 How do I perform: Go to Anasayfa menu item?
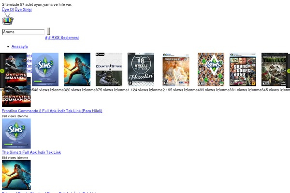[20, 46]
